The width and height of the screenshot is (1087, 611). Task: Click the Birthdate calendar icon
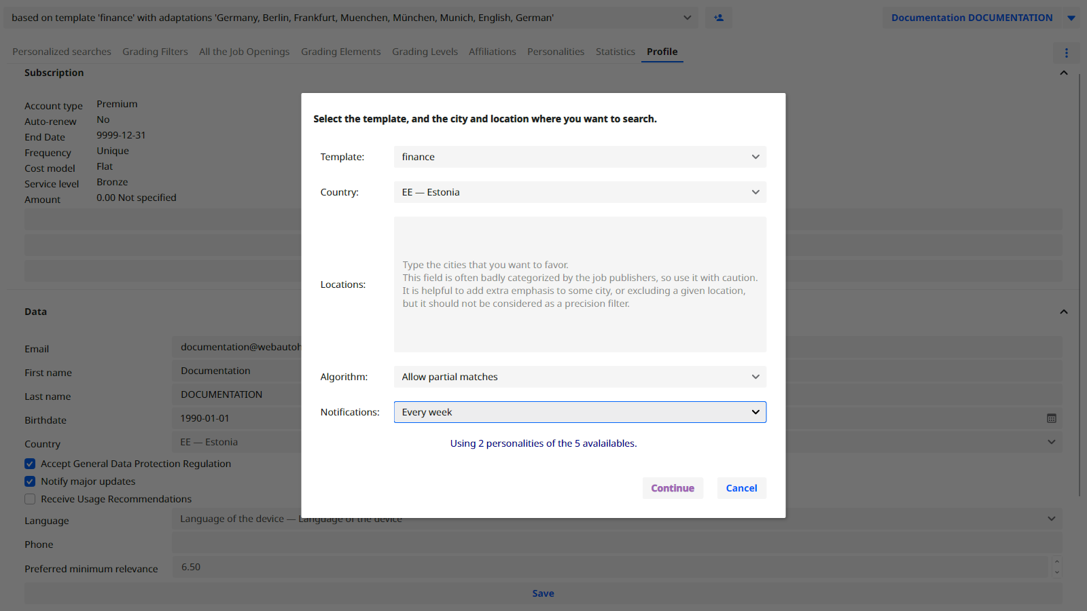click(x=1051, y=418)
